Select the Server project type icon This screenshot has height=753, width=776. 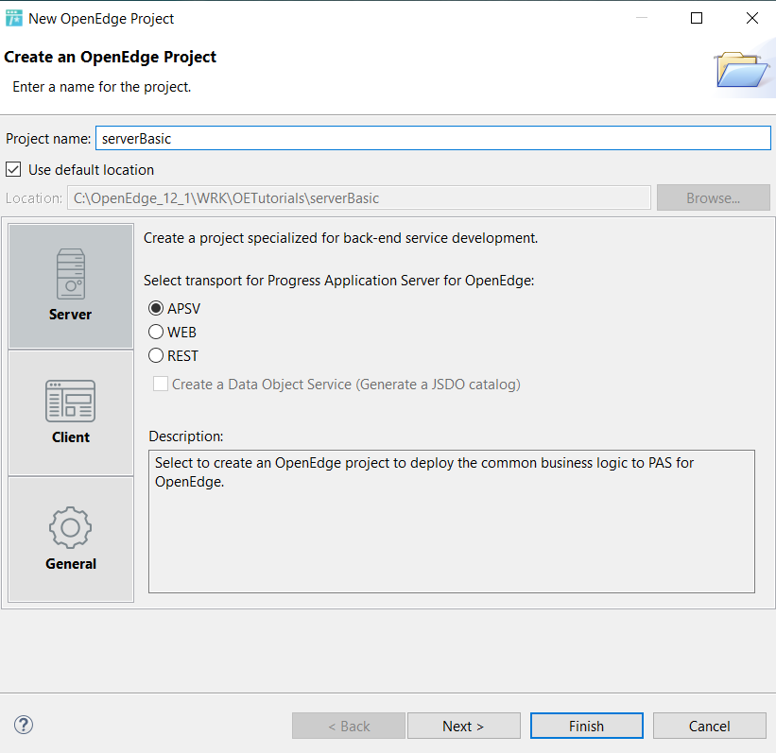tap(71, 274)
